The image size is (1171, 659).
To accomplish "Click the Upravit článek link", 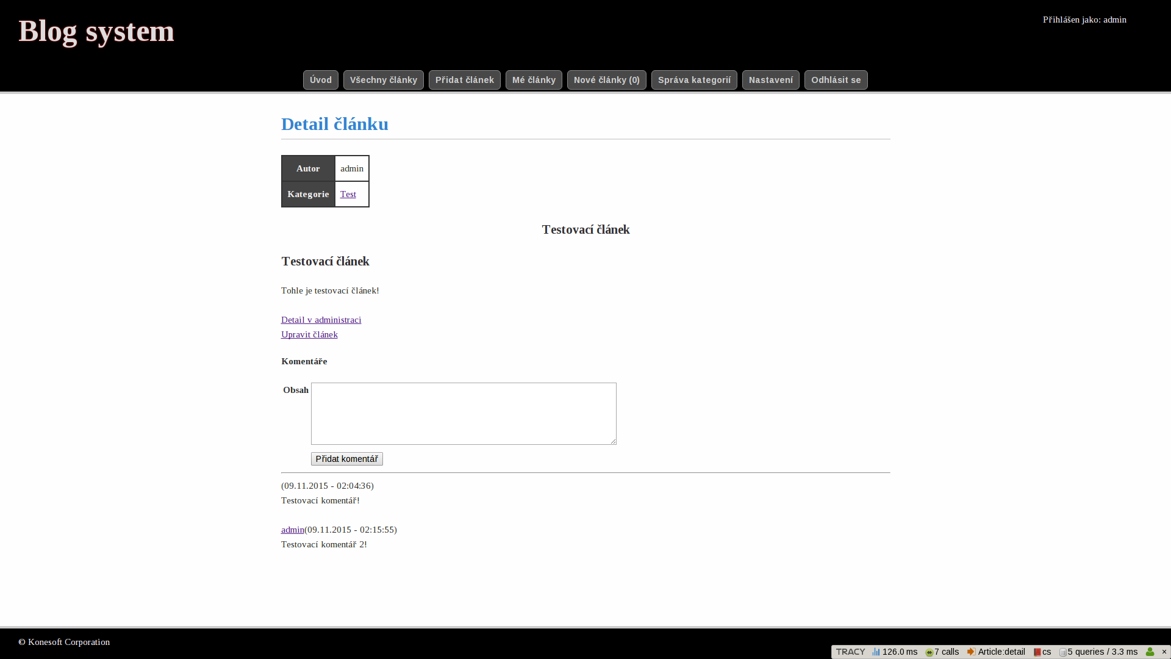I will coord(309,334).
